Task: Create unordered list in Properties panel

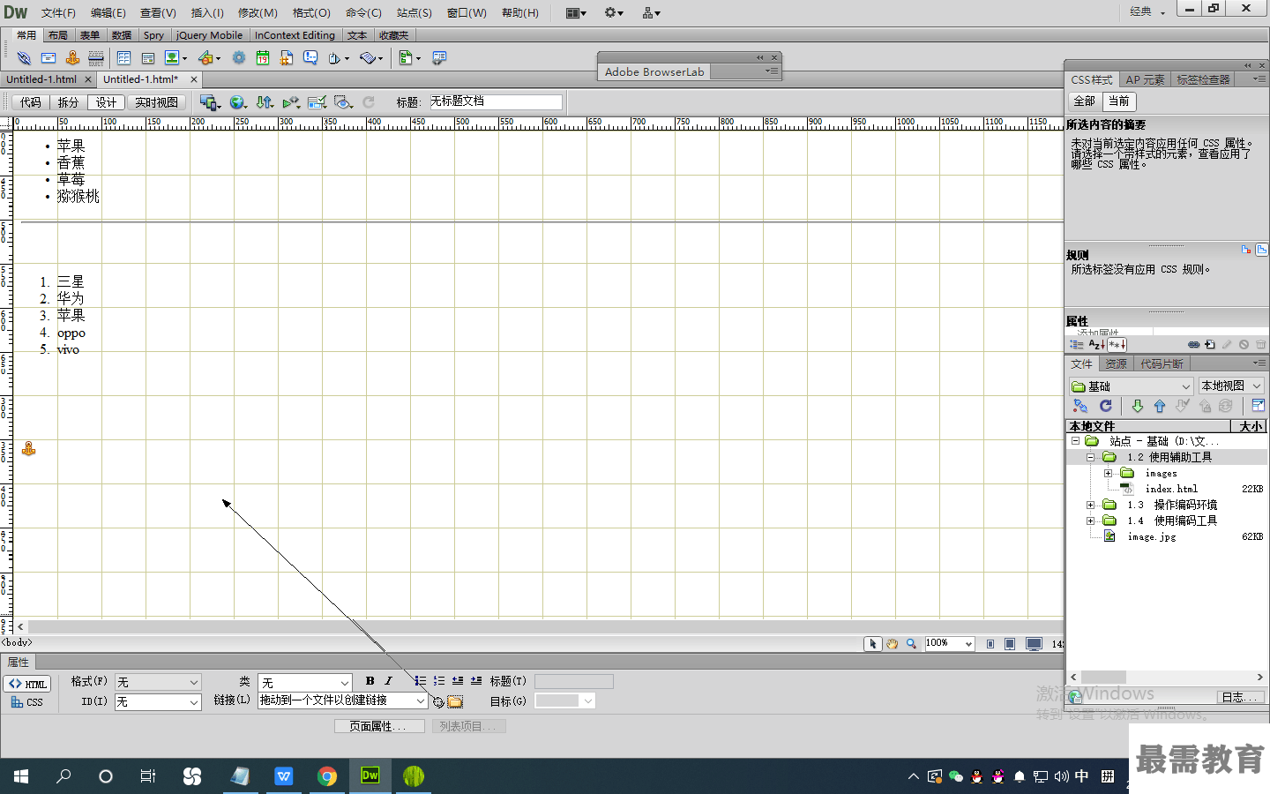Action: [421, 681]
